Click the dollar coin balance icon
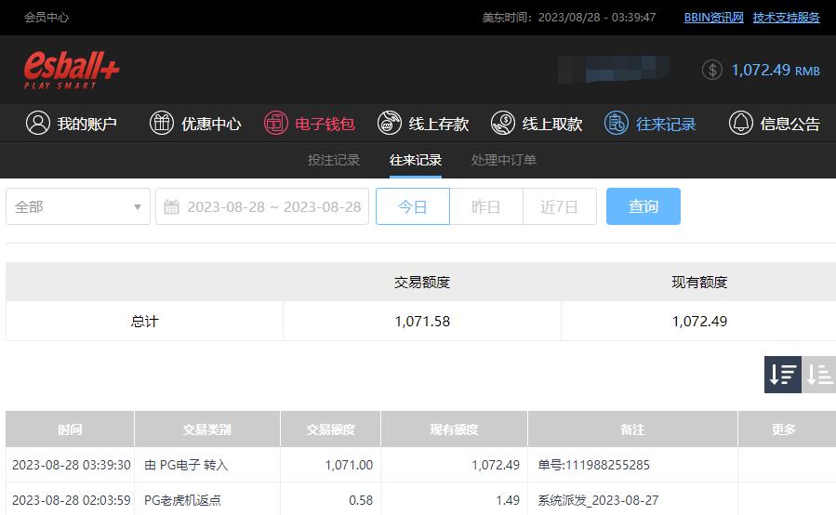This screenshot has height=515, width=836. click(x=711, y=70)
